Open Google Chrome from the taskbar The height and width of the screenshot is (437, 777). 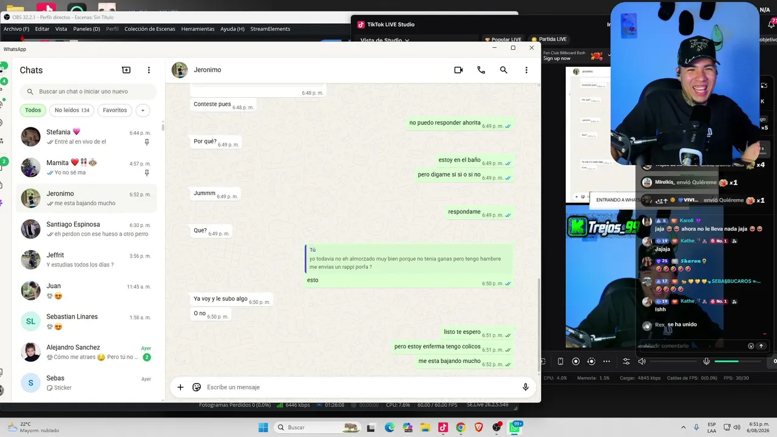pyautogui.click(x=461, y=427)
